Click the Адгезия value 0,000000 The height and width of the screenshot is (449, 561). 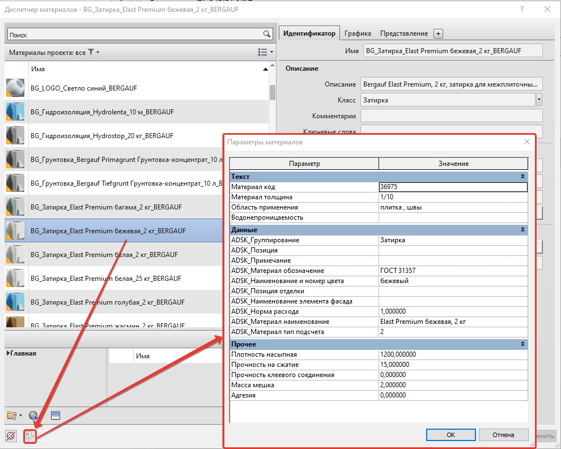pos(453,395)
